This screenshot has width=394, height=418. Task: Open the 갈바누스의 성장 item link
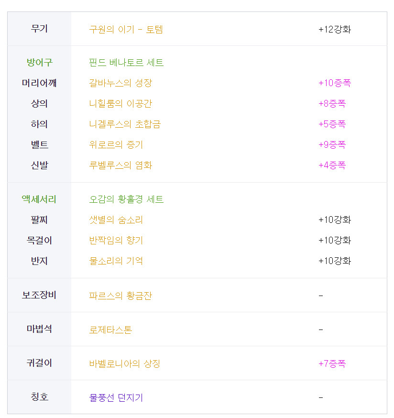pyautogui.click(x=120, y=83)
